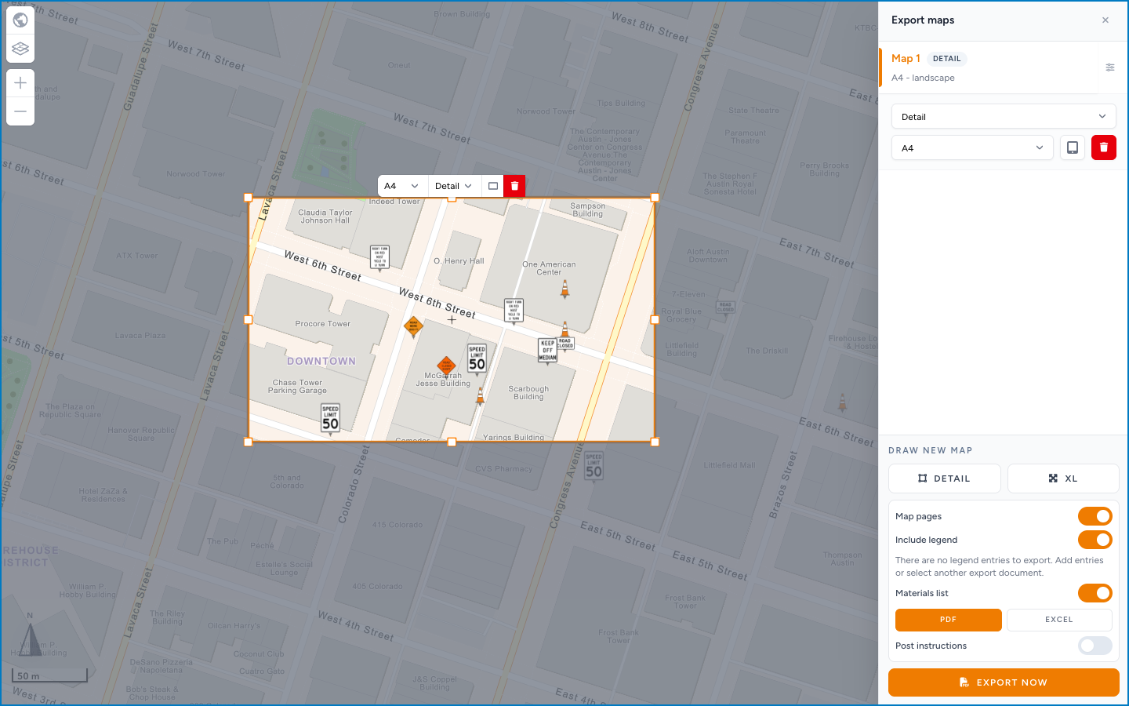Click the speed limit 50 sign near Chase Tower Parking Garage
This screenshot has height=706, width=1129.
tap(331, 418)
